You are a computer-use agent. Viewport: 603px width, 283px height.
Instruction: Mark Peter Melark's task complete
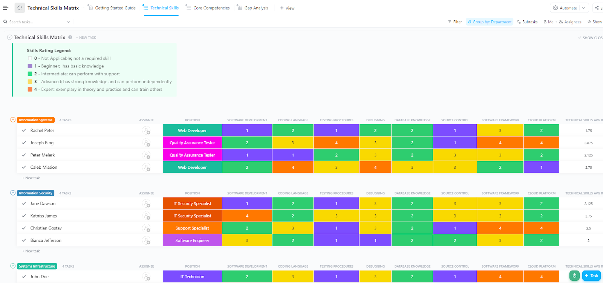coord(24,155)
